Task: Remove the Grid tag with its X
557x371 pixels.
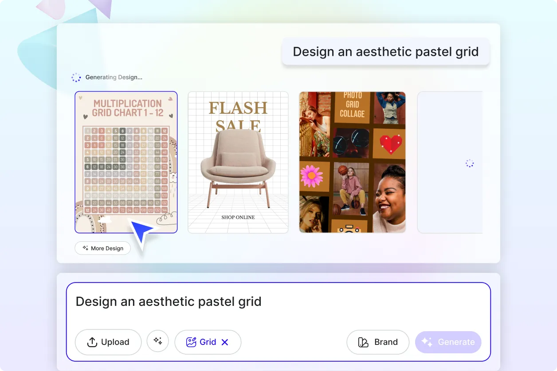Action: point(225,342)
